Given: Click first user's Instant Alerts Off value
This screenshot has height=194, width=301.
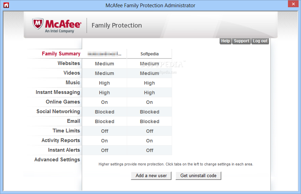Looking at the screenshot, I should coord(104,150).
